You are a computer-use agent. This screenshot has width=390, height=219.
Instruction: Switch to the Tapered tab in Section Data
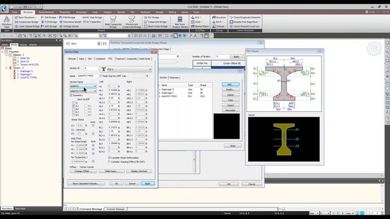click(120, 59)
